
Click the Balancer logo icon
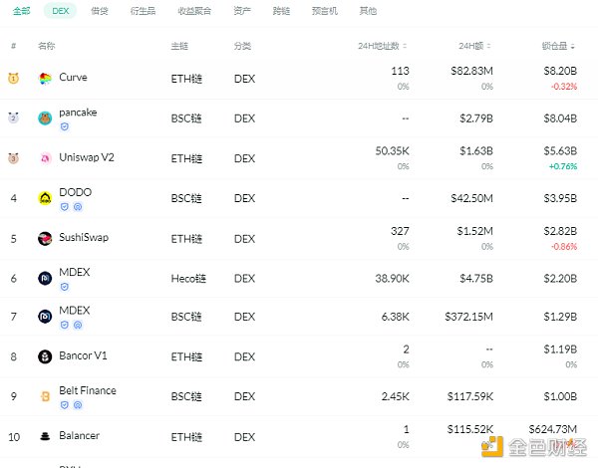(x=46, y=436)
